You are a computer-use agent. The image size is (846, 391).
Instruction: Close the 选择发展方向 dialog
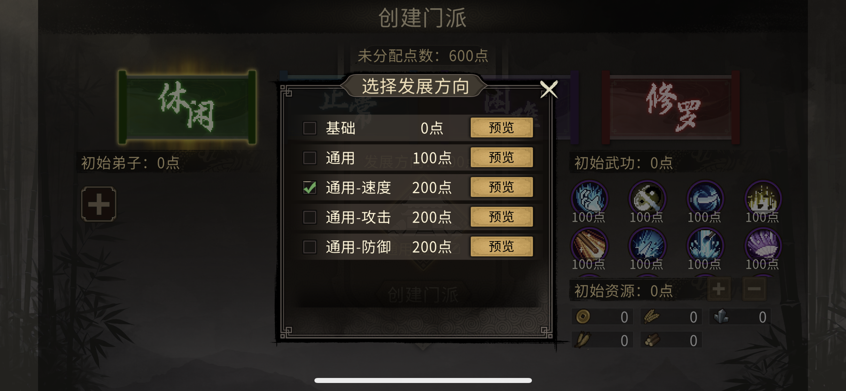[x=549, y=89]
